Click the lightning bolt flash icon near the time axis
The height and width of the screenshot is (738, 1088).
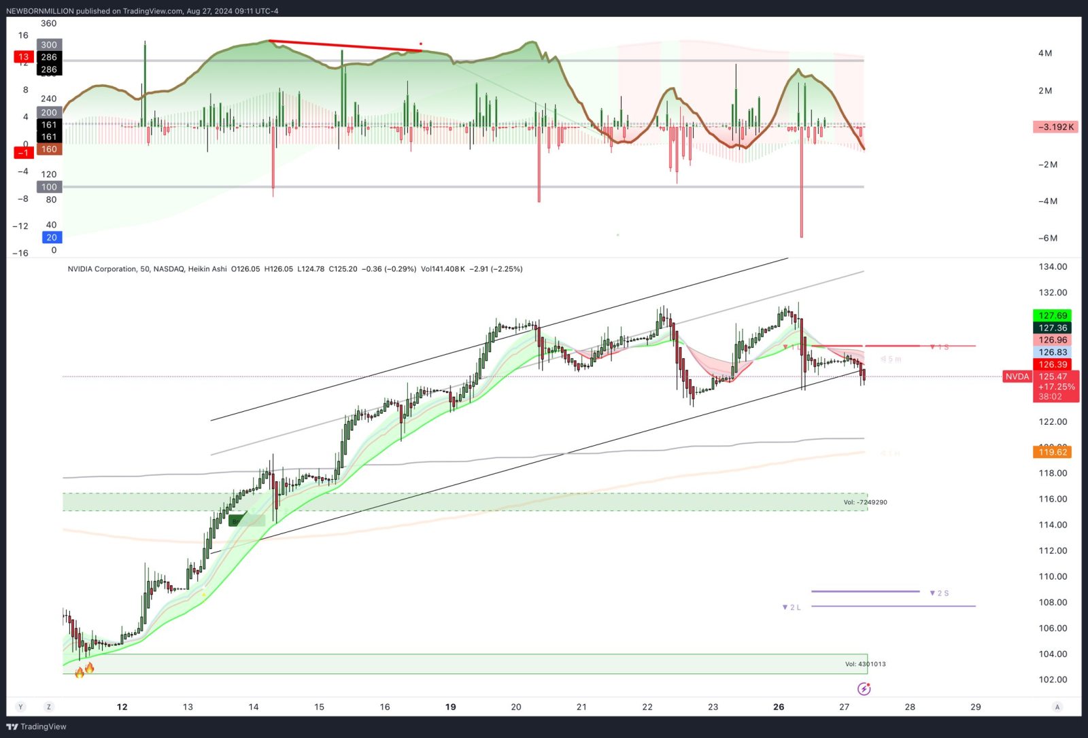point(864,689)
